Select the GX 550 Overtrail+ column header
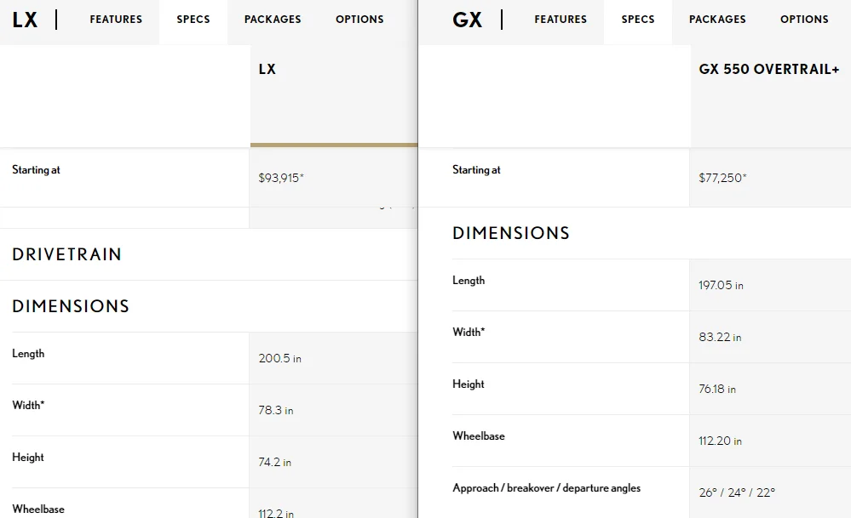This screenshot has height=518, width=851. coord(769,70)
